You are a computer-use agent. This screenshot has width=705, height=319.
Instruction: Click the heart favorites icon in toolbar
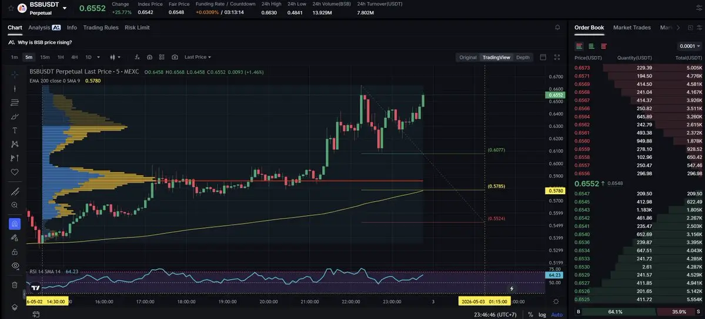click(15, 172)
